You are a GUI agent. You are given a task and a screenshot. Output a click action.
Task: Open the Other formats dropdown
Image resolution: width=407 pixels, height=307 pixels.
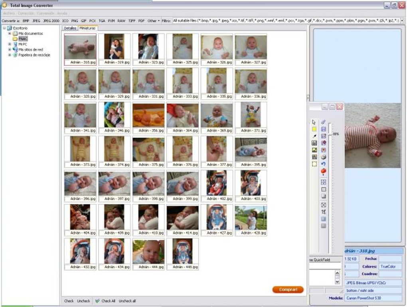coord(153,21)
